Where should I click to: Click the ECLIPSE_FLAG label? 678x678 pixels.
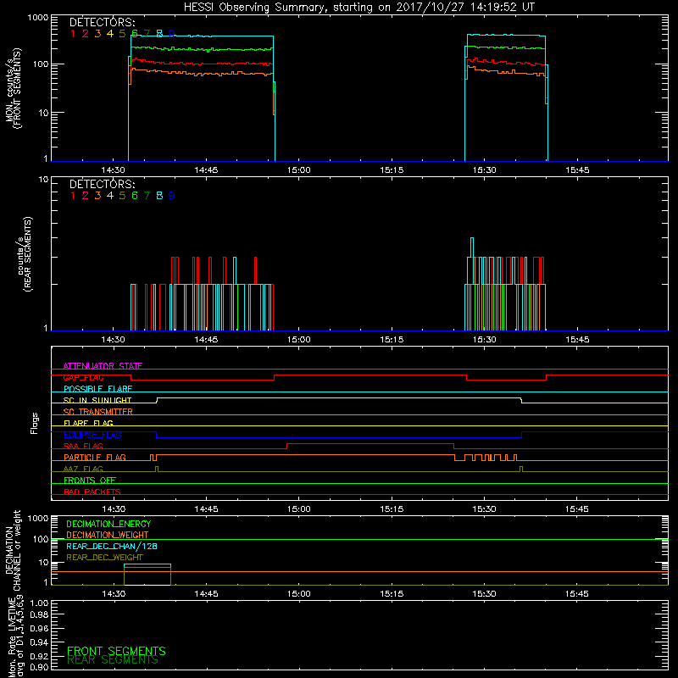click(92, 435)
